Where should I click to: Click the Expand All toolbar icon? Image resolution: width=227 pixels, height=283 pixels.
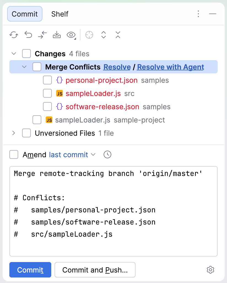(104, 35)
